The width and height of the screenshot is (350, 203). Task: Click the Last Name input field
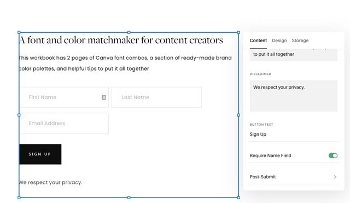(x=156, y=97)
